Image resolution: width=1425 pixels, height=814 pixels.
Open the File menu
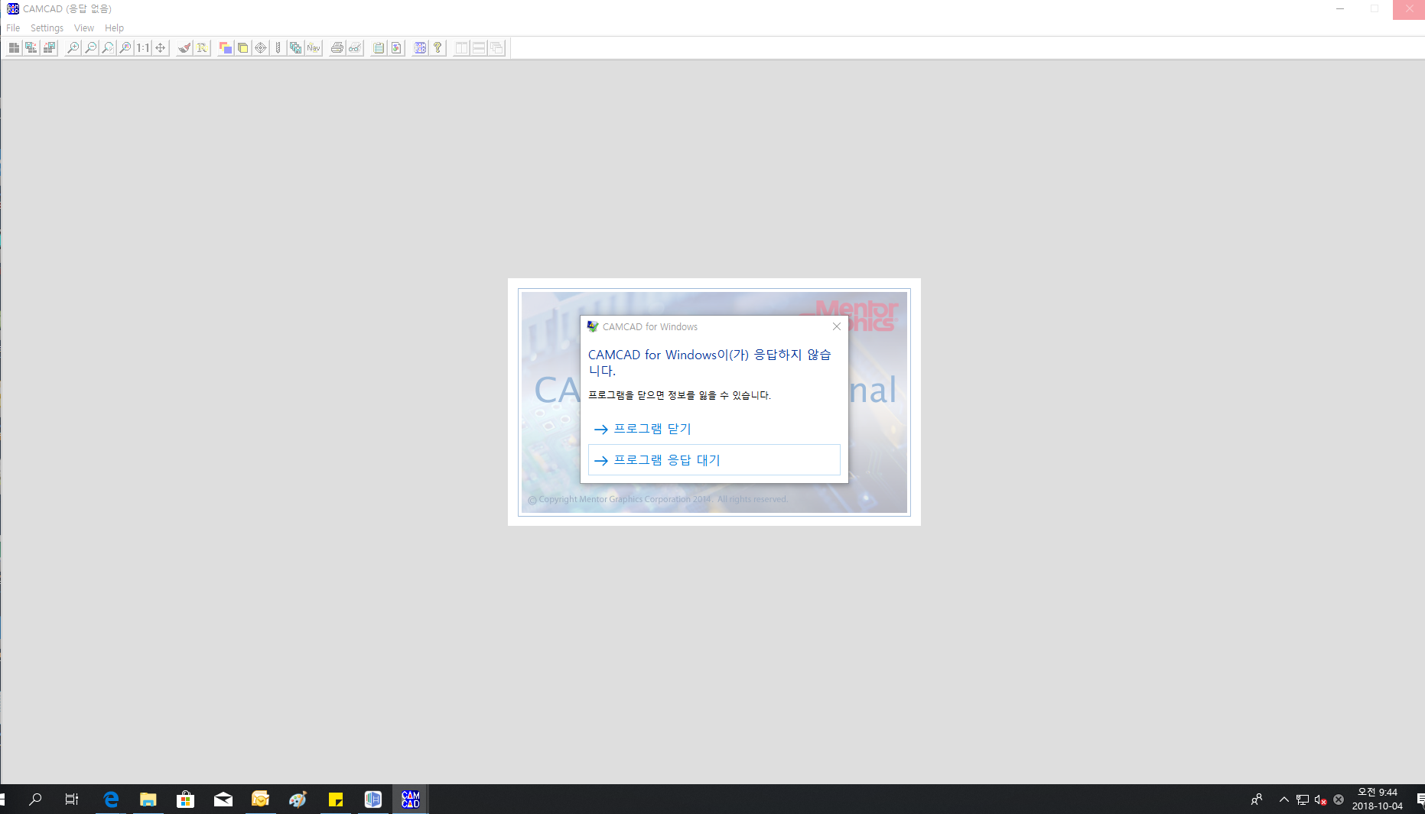pos(13,28)
